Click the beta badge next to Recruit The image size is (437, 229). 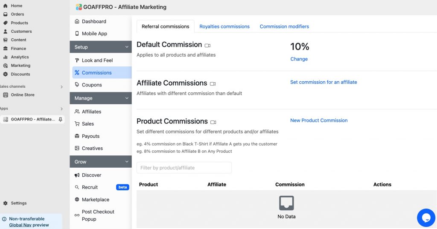122,187
